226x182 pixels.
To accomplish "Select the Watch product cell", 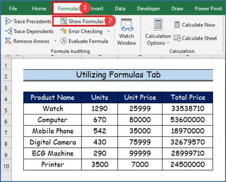I will click(52, 109).
